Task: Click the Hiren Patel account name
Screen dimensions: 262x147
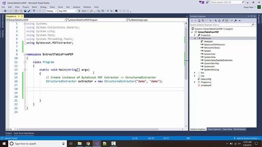Action: [248, 7]
